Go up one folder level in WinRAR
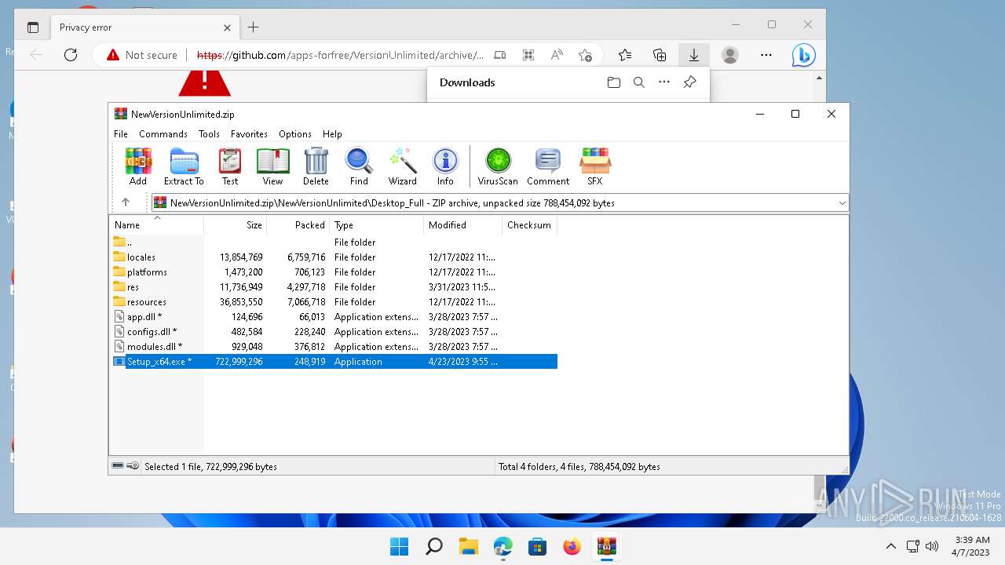This screenshot has width=1005, height=565. click(x=126, y=202)
